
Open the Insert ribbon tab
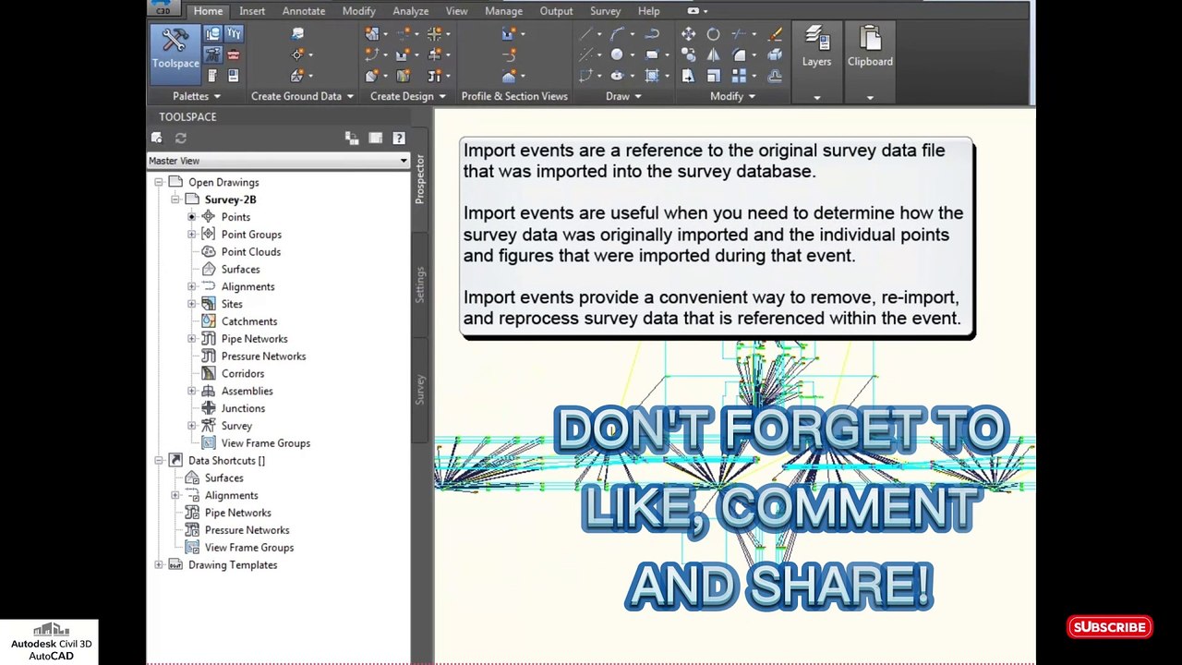(x=252, y=11)
